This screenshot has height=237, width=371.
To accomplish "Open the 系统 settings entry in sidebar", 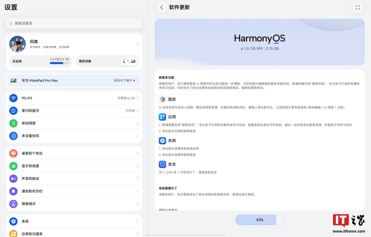I will pos(74,221).
